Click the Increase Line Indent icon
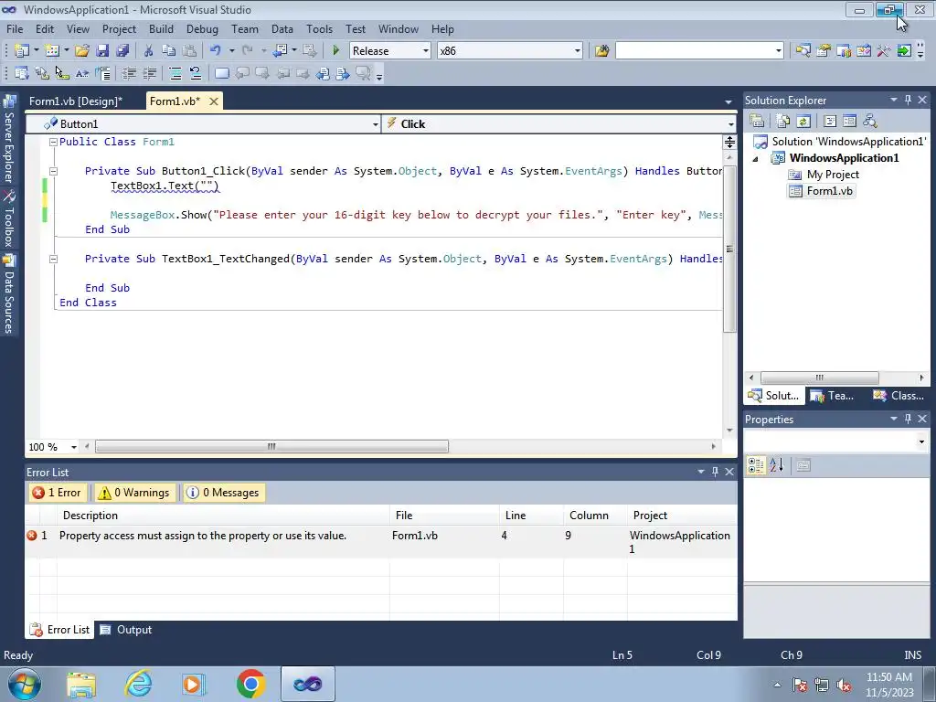 (149, 73)
